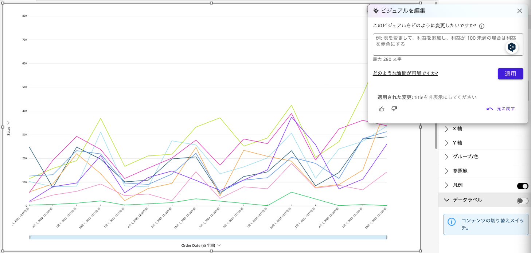Screen dimensions: 531x253
Task: Expand the Y 軸 section
Action: pos(446,143)
